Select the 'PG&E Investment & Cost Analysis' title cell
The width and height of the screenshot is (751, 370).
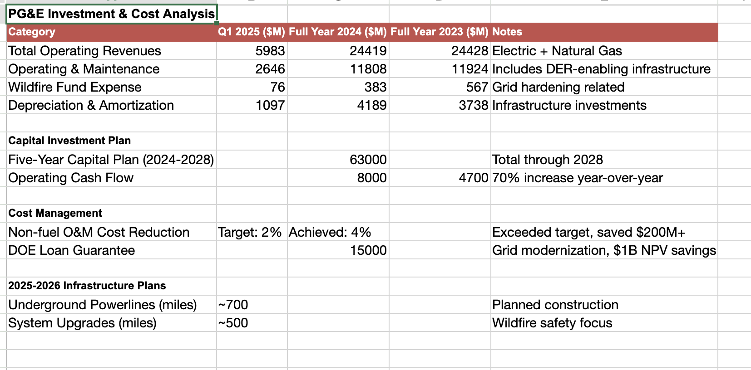click(x=112, y=14)
